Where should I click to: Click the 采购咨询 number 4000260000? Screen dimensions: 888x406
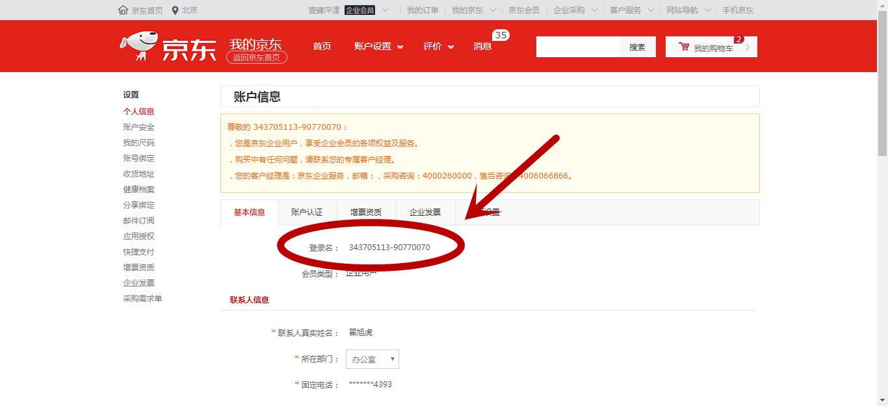point(447,176)
